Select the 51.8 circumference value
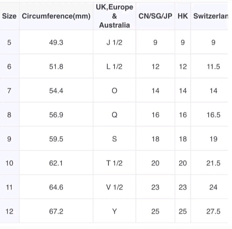 pos(56,67)
